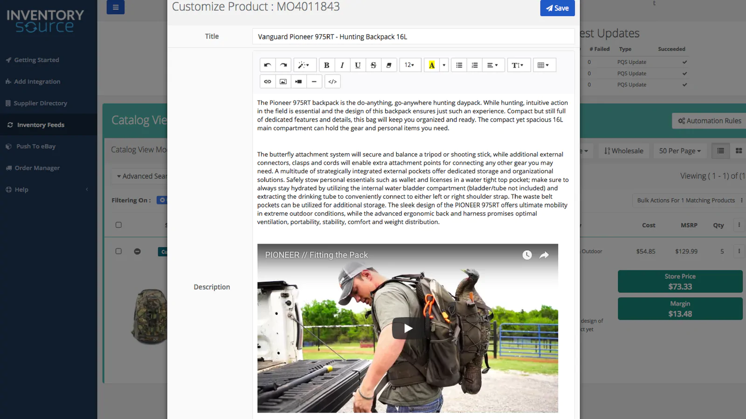Toggle bold formatting
This screenshot has height=419, width=746.
326,65
